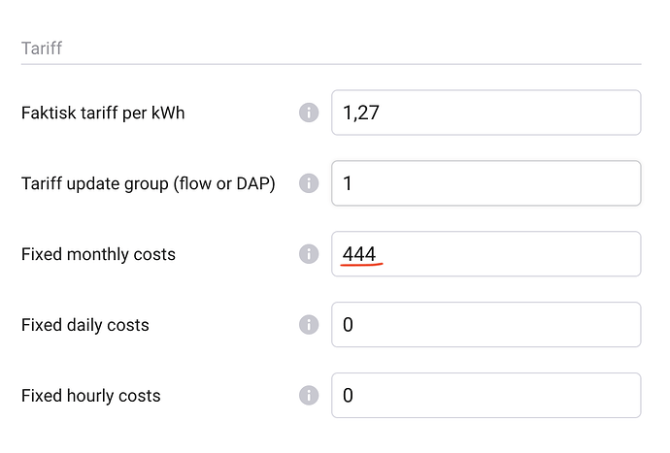670x453 pixels.
Task: Click the divider line under Tariff heading
Action: (330, 64)
